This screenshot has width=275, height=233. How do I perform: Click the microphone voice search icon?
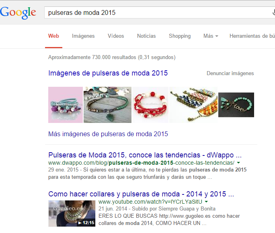point(274,12)
